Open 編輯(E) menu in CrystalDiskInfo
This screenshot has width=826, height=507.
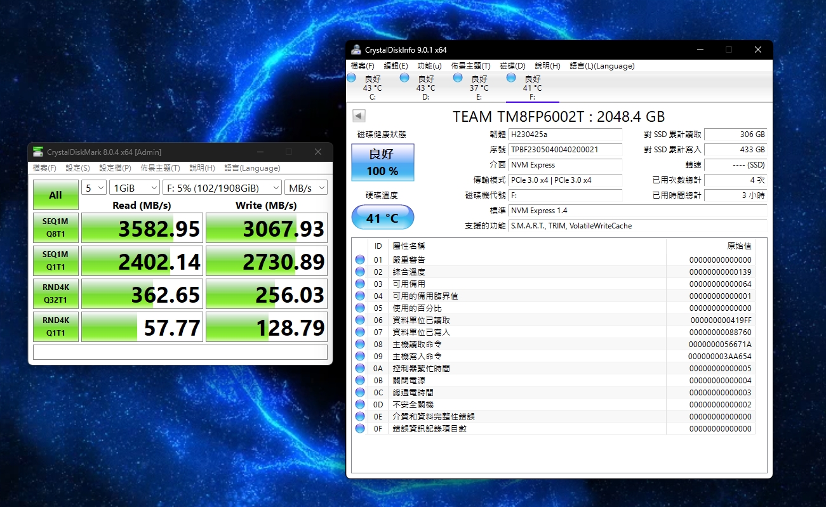396,66
